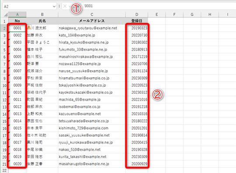The height and width of the screenshot is (173, 236).
Task: Click kayokotsukazaki@example.co.jp cell
Action: (x=92, y=92)
